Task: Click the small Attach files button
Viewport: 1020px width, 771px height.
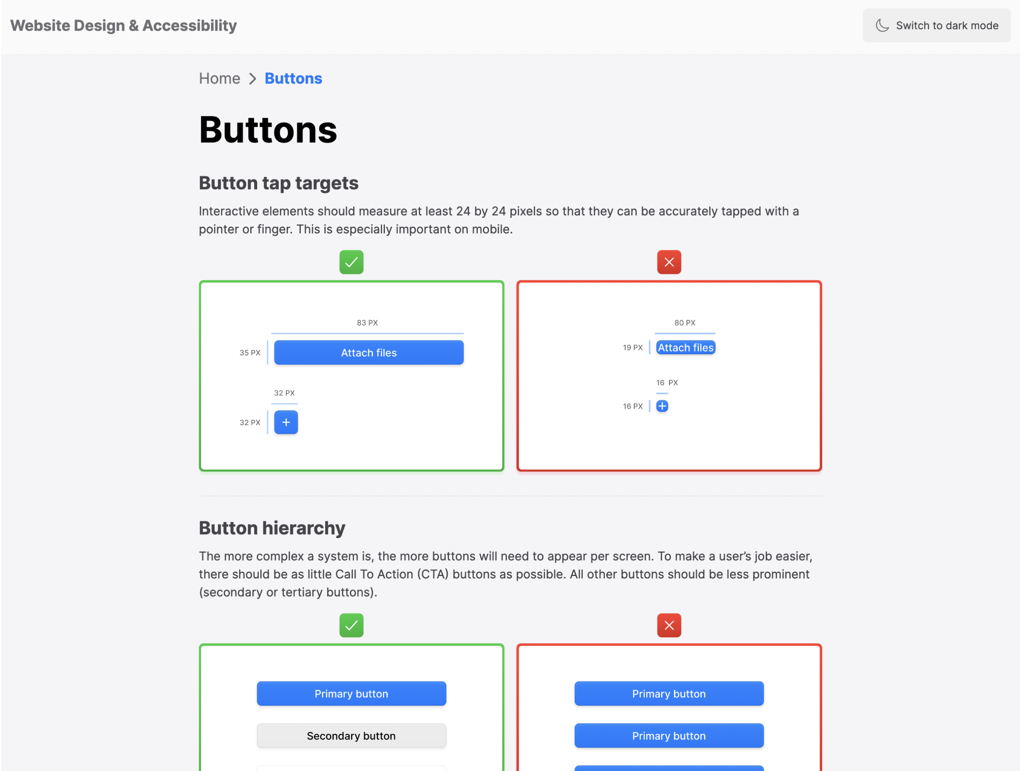Action: tap(686, 347)
